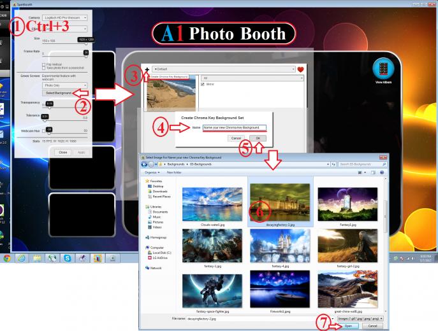Click Cancel in the file dialog
The image size is (438, 331).
point(372,326)
